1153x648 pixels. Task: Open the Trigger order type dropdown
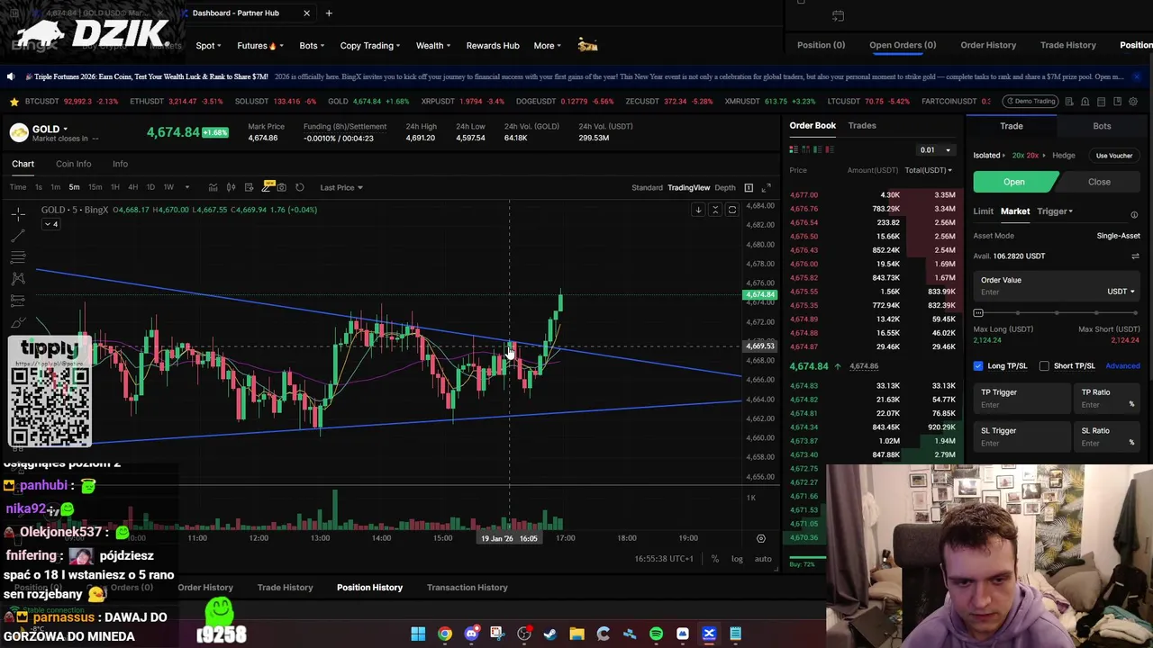(x=1055, y=211)
